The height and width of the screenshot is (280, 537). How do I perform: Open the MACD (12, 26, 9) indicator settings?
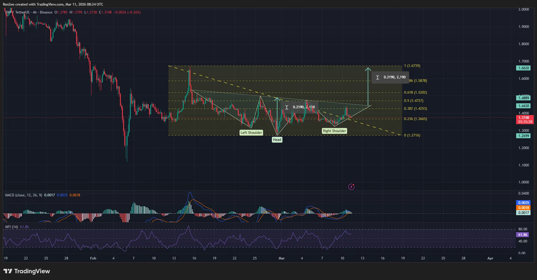tap(23, 195)
